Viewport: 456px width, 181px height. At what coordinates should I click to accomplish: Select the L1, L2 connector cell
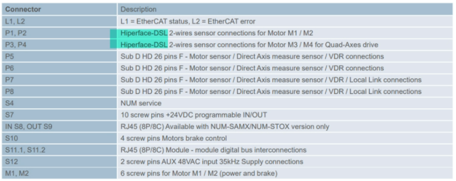[59, 21]
